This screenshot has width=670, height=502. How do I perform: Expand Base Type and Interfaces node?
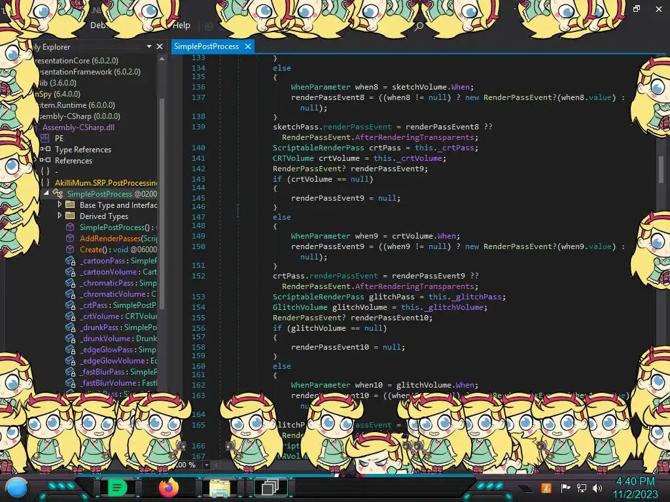[60, 205]
